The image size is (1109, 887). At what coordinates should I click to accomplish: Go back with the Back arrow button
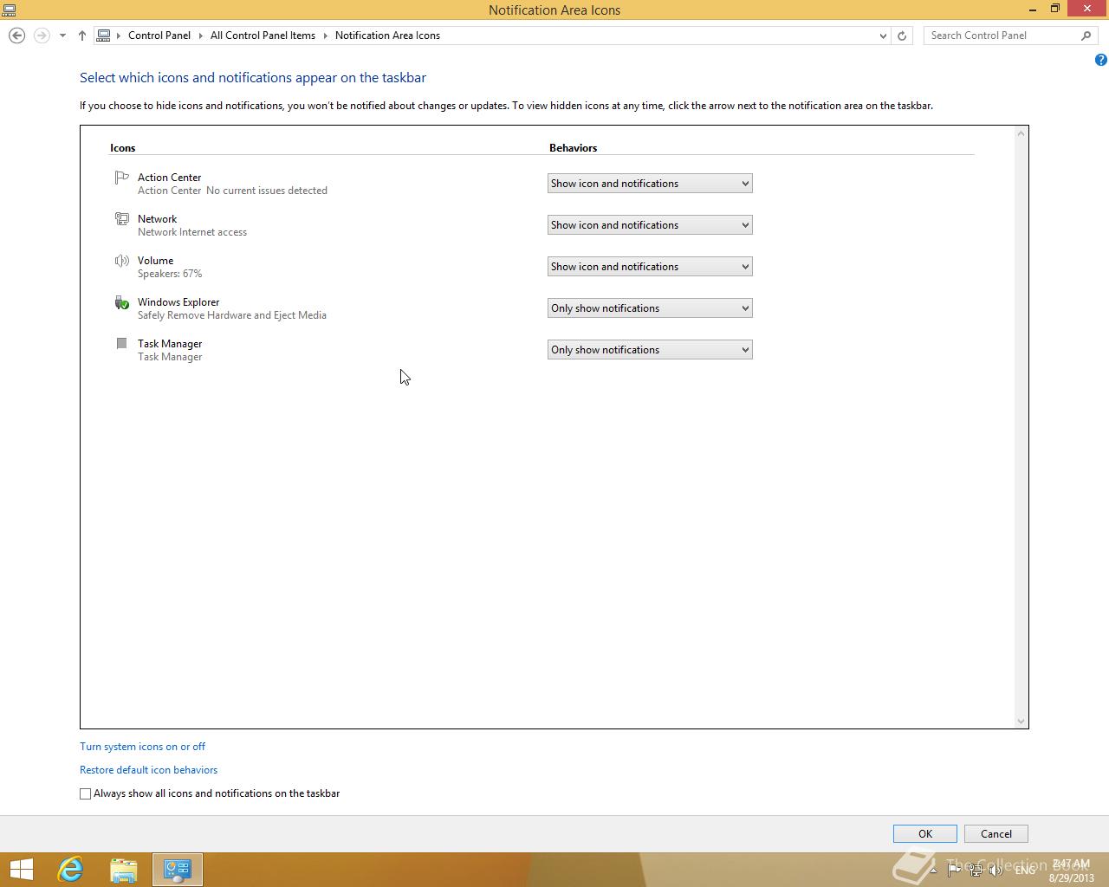point(16,36)
